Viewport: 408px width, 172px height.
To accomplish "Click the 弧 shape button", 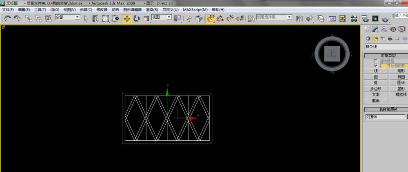I will point(376,83).
